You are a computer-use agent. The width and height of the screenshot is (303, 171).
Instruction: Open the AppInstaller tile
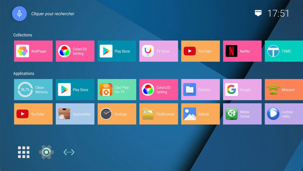[x=75, y=114]
